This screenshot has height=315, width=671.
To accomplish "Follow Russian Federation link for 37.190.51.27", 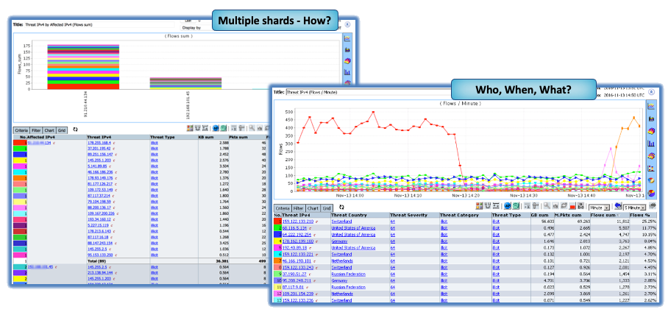I will pyautogui.click(x=348, y=274).
